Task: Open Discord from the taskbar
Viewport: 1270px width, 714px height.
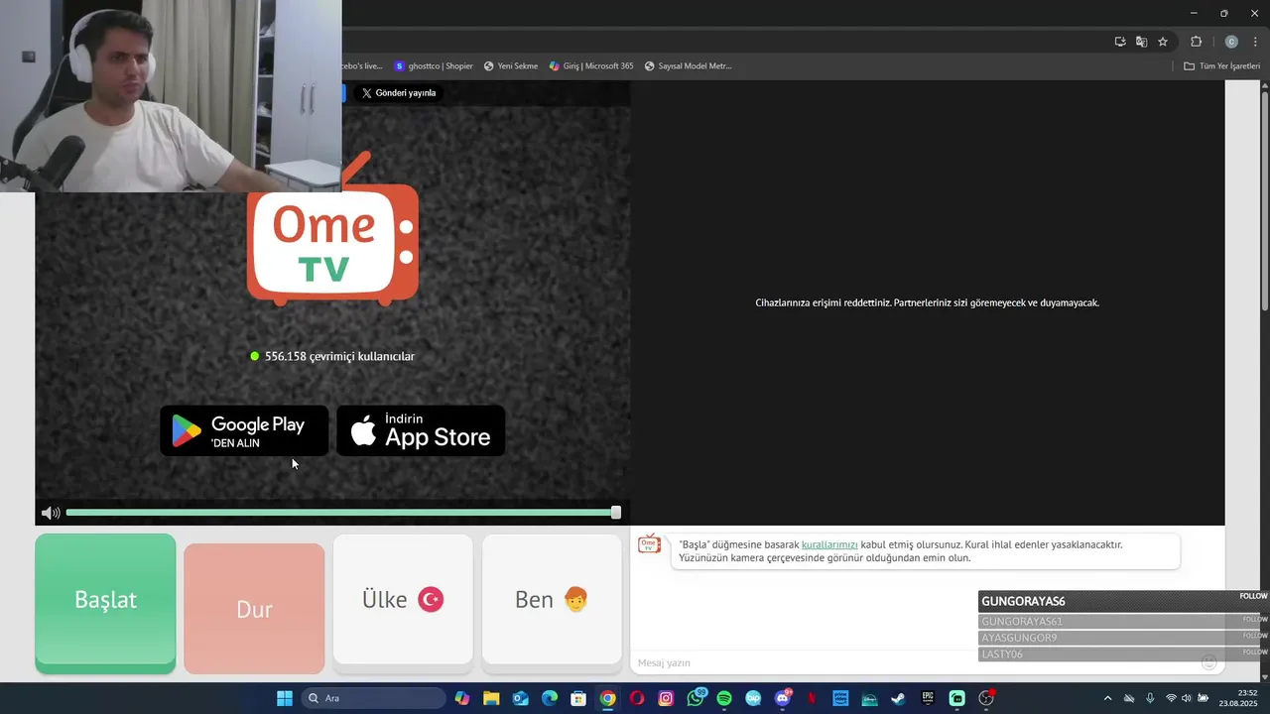Action: [783, 698]
